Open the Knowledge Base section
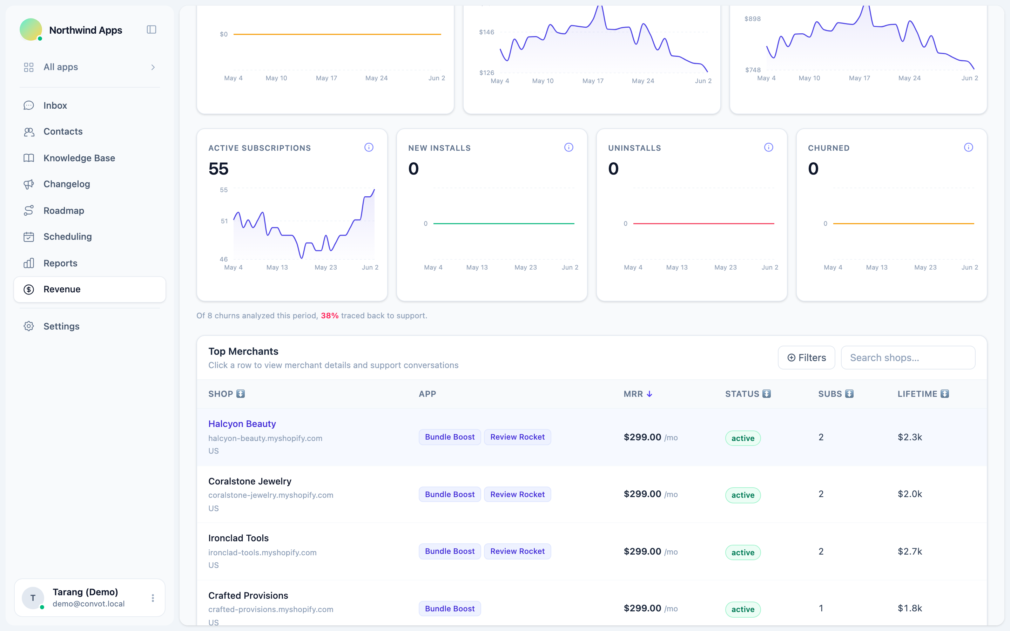 tap(90, 158)
